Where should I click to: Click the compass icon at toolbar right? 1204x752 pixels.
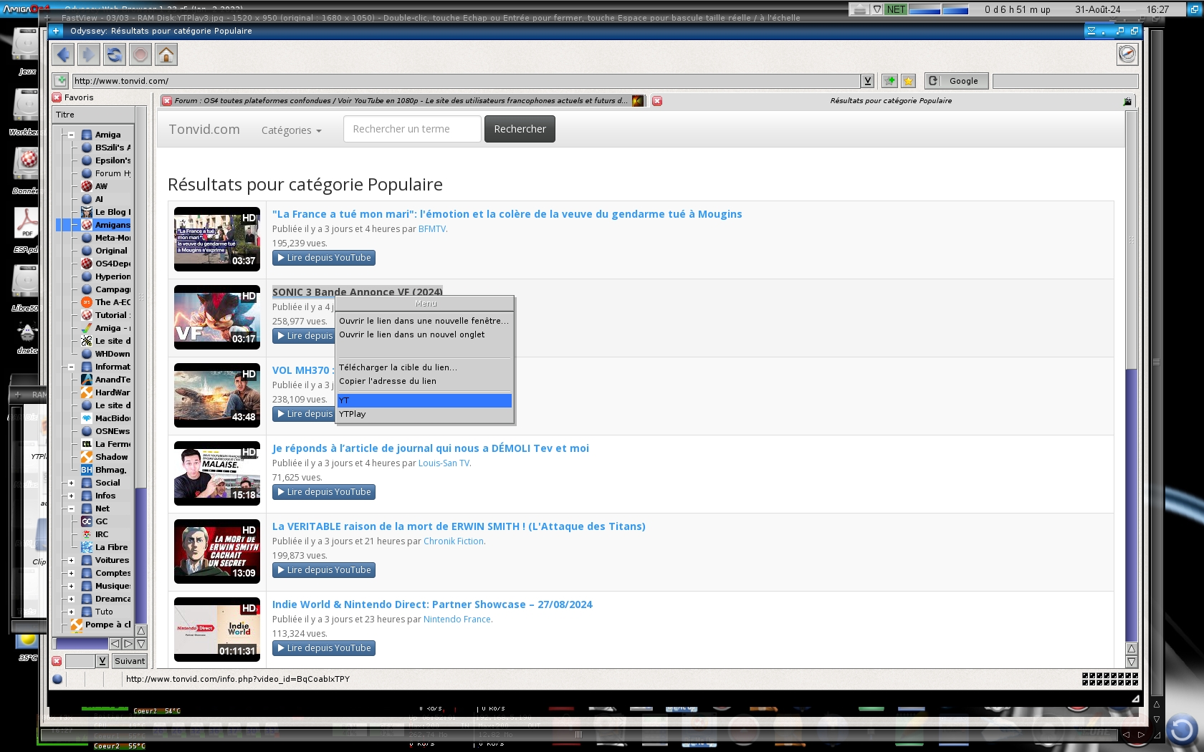1127,54
